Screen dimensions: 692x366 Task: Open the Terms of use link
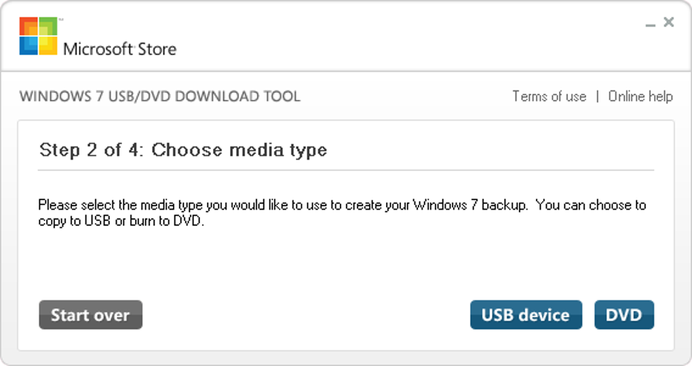pos(549,96)
